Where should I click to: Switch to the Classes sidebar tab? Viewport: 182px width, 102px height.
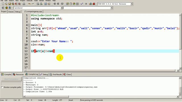click(11, 12)
